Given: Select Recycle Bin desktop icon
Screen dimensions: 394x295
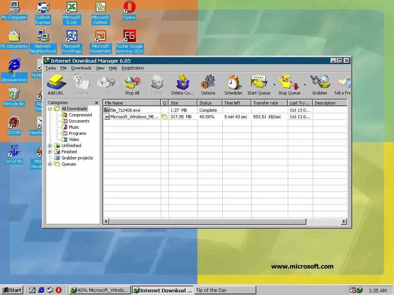Looking at the screenshot, I should pos(14,97).
